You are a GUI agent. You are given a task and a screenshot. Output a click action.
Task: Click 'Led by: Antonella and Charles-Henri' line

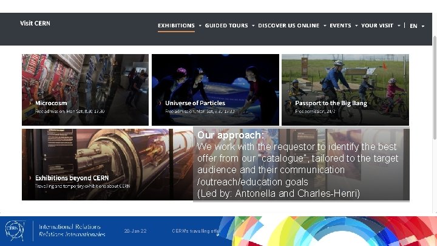[279, 193]
